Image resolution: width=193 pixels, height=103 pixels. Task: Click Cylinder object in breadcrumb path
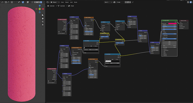pyautogui.click(x=51, y=6)
